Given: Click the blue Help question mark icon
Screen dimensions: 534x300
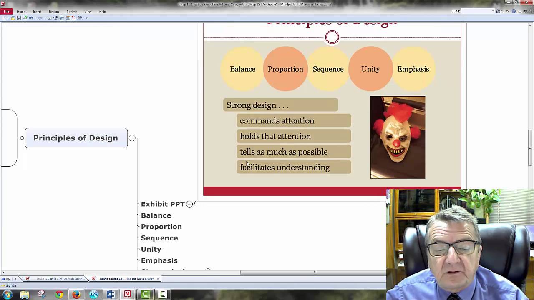Looking at the screenshot, I should click(514, 11).
